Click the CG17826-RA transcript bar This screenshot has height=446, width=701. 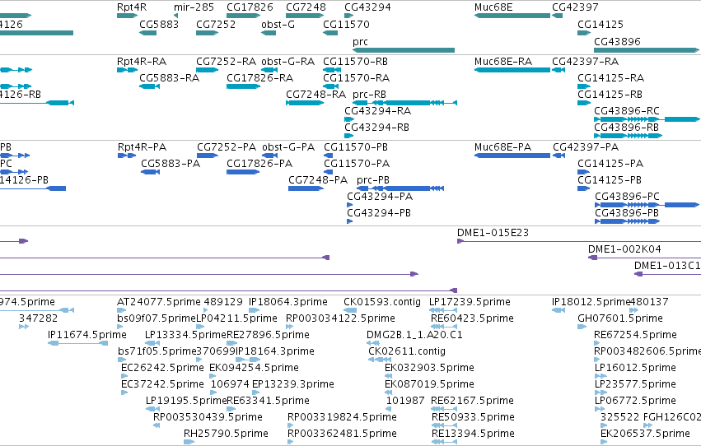click(244, 86)
